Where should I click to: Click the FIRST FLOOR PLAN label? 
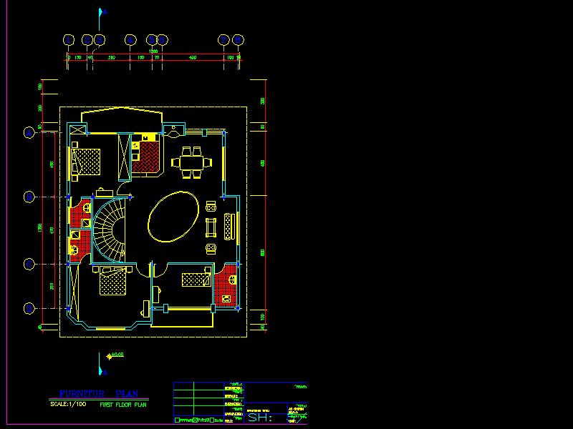point(122,405)
